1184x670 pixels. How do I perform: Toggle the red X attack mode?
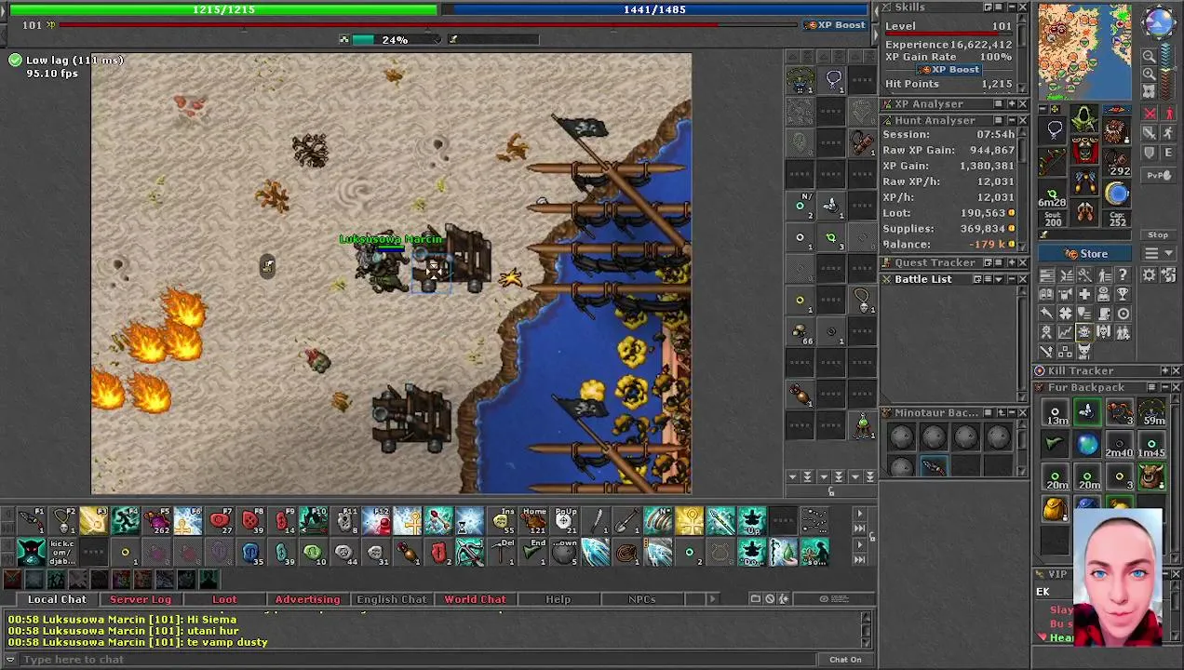(x=1150, y=114)
